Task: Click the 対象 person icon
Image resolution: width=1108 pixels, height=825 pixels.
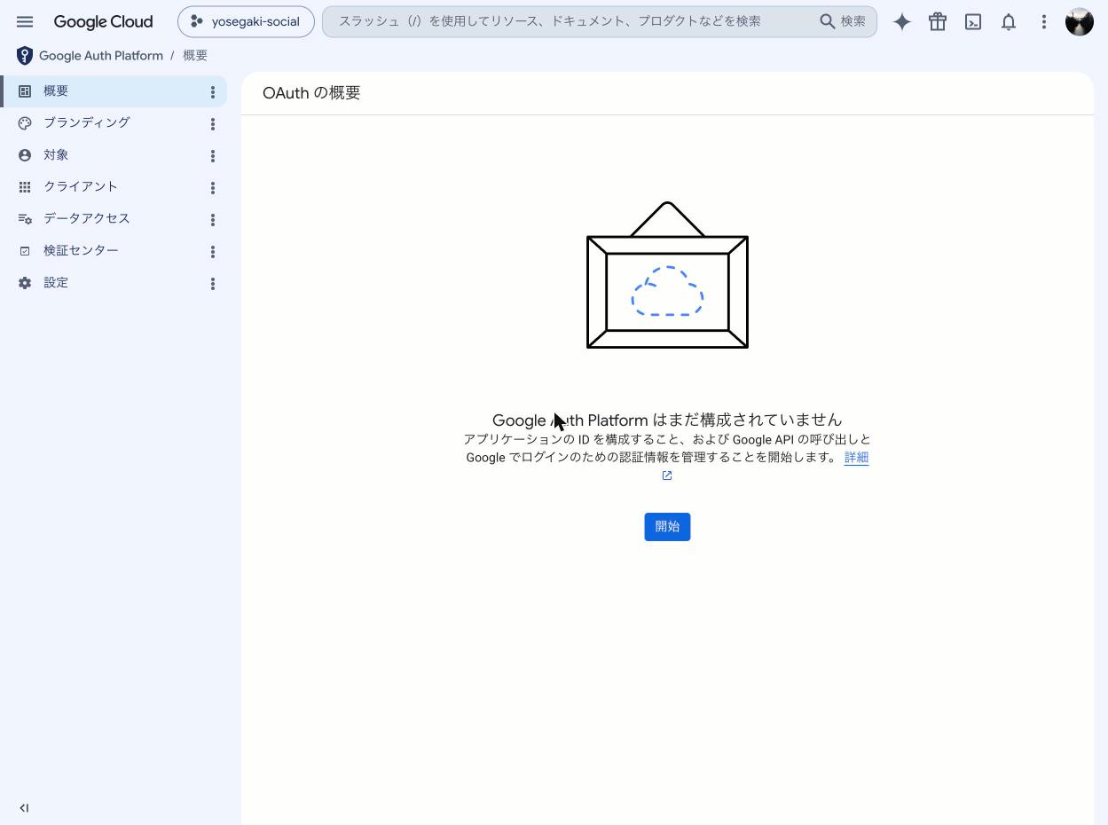Action: point(25,155)
